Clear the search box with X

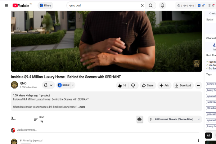[142, 5]
